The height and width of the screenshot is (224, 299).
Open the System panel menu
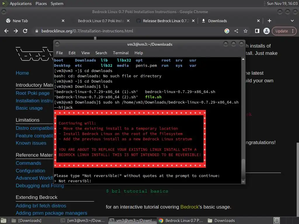coord(57,3)
